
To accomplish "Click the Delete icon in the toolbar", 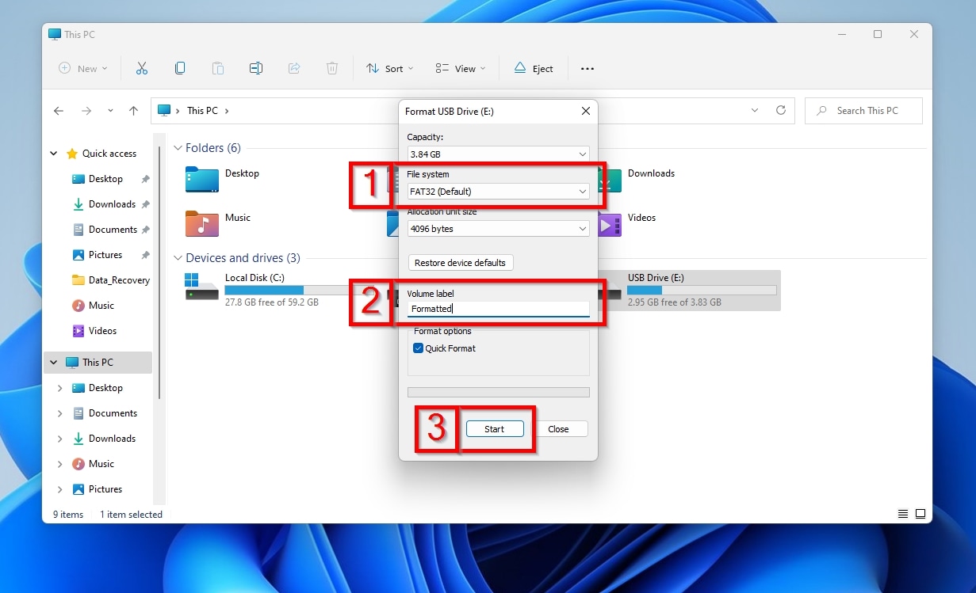I will click(x=332, y=68).
